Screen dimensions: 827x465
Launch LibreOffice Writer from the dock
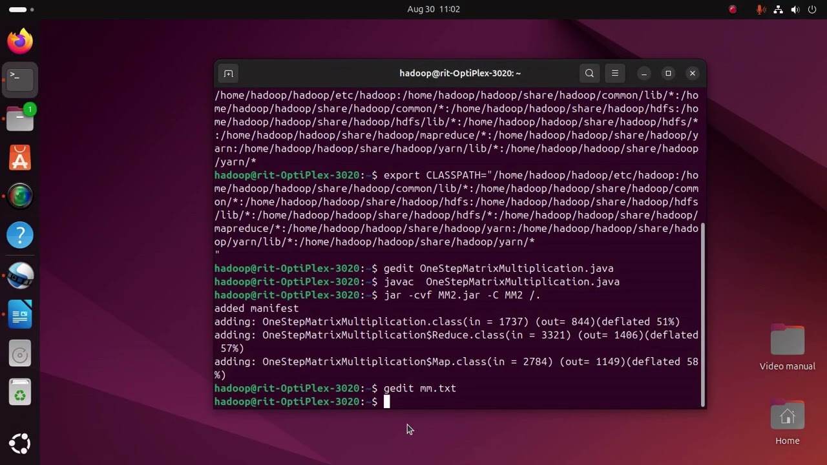tap(20, 315)
